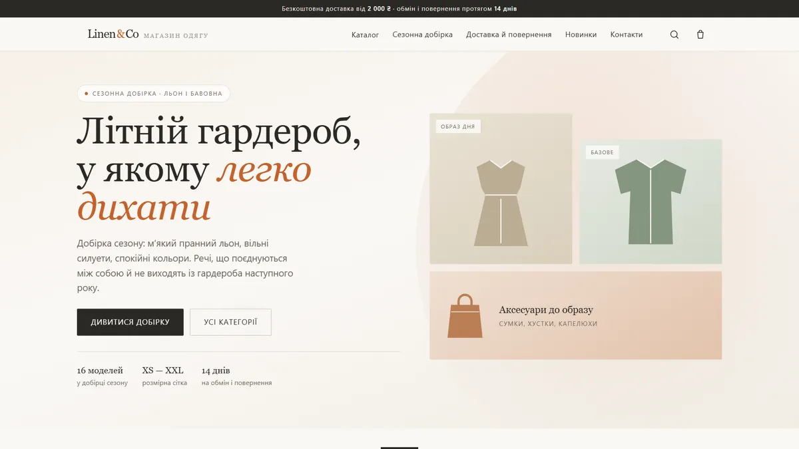
Task: Select the green shirt Базове card
Action: pyautogui.click(x=651, y=202)
